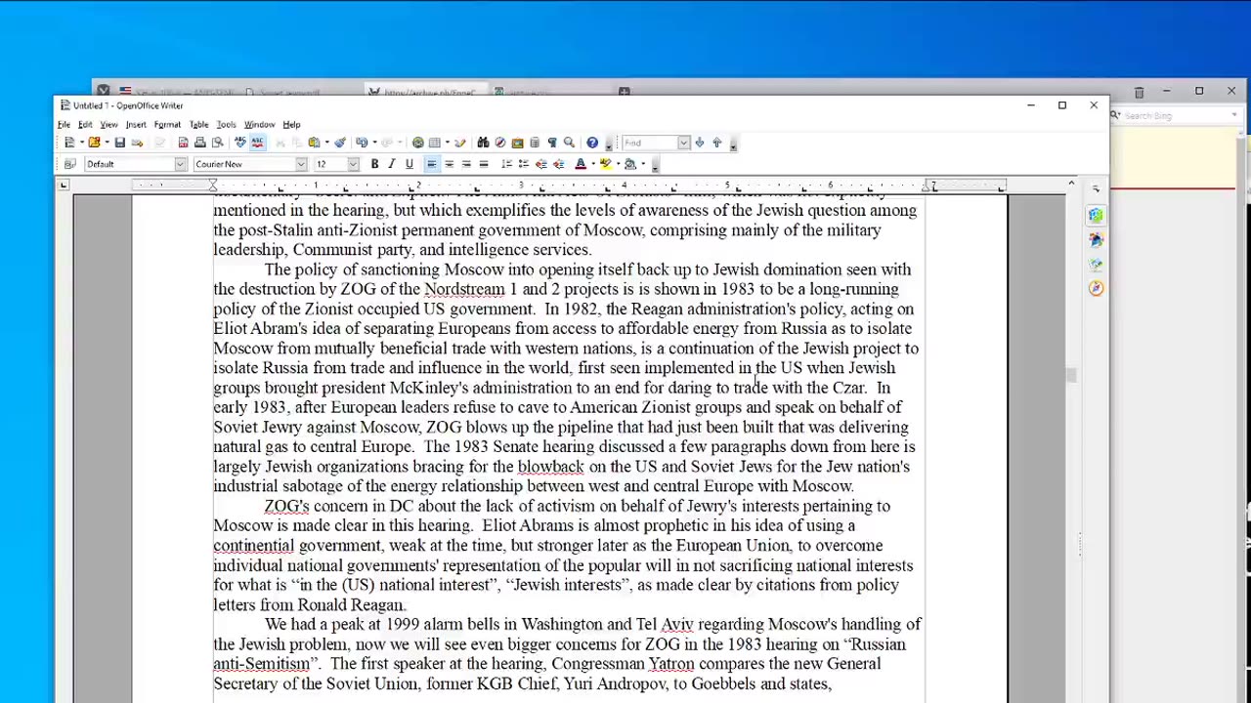The image size is (1251, 703).
Task: Save the document with disk icon
Action: click(x=120, y=143)
